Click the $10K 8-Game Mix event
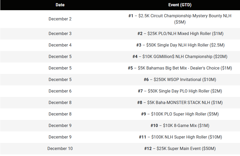240x156 pixels. click(x=180, y=125)
